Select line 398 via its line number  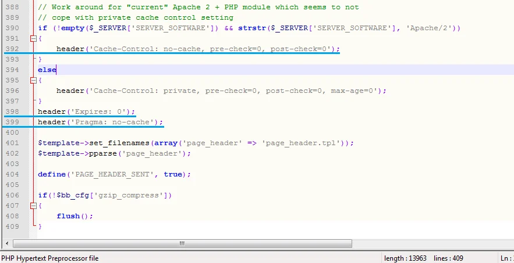12,111
